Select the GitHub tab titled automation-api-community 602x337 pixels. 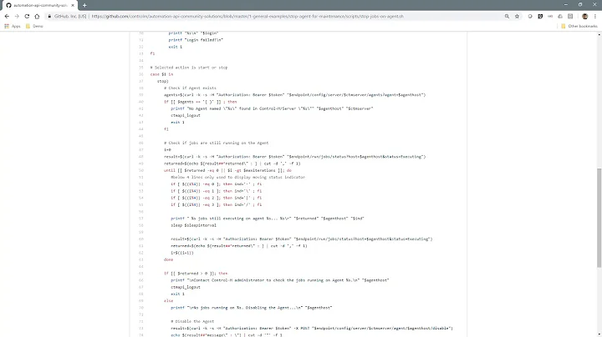[40, 5]
